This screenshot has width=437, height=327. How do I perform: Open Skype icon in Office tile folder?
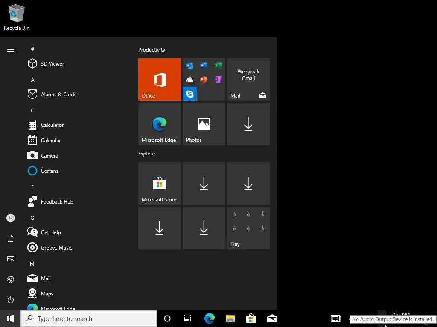[x=190, y=94]
